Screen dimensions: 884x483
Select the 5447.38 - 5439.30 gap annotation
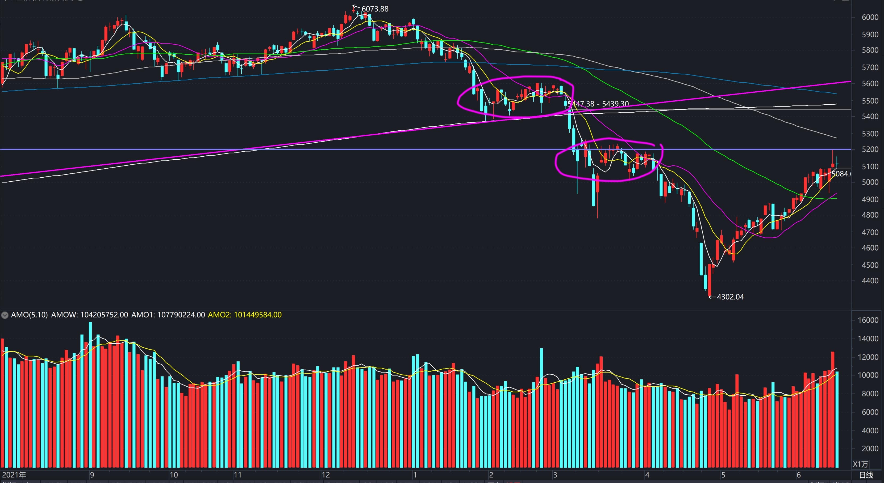point(598,104)
